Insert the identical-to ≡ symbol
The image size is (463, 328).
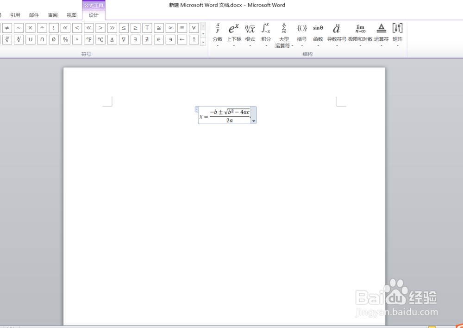[182, 28]
